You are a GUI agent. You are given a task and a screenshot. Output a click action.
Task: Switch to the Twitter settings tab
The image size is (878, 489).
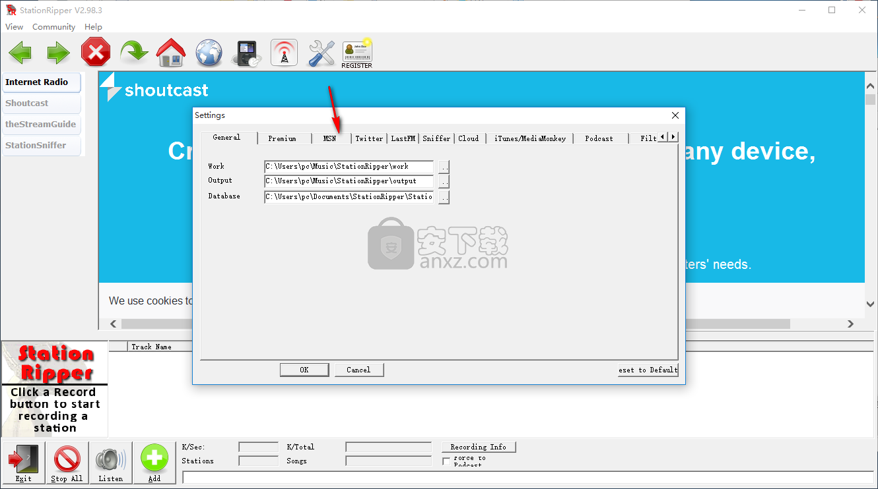369,138
